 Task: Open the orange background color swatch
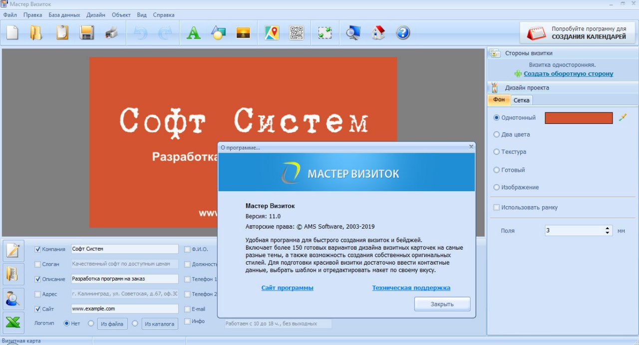(x=579, y=118)
